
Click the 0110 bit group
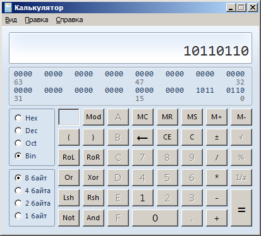tap(235, 90)
